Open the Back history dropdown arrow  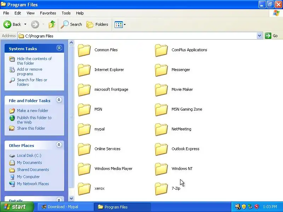(x=25, y=24)
